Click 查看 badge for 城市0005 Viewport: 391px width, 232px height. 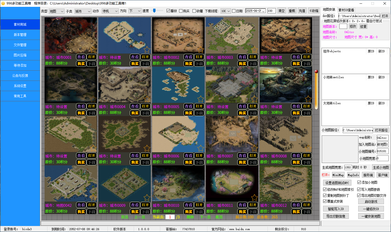tap(189, 106)
